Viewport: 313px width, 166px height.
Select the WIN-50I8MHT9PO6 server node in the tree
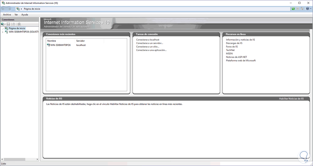[23, 32]
